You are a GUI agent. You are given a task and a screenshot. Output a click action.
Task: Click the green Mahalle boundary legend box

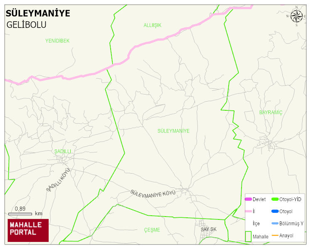point(248,236)
